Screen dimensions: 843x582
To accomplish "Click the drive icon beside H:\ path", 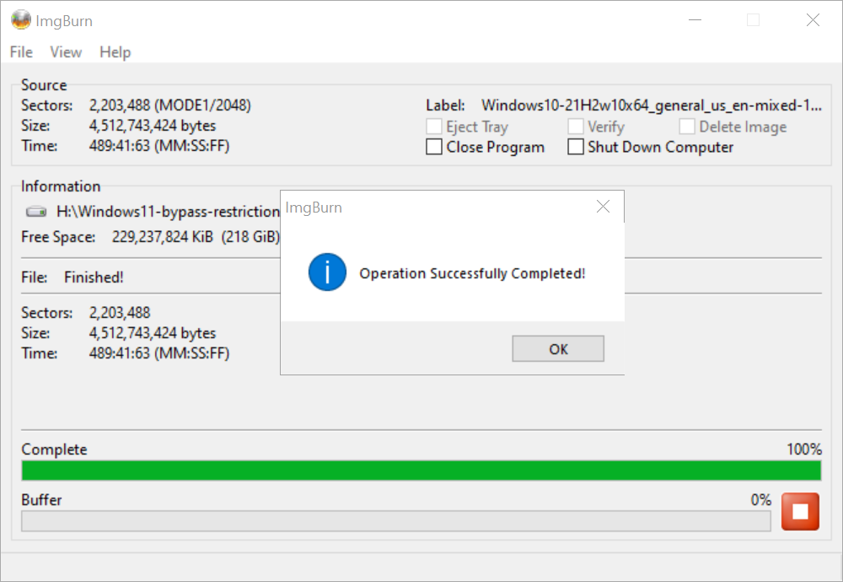I will point(36,212).
